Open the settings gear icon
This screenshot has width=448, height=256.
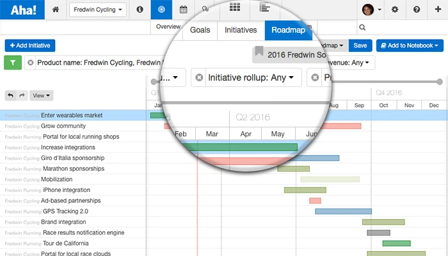point(395,10)
